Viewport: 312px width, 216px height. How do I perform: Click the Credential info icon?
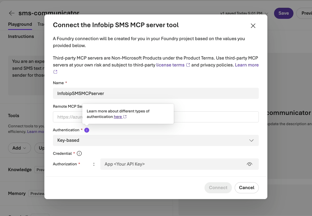[79, 153]
